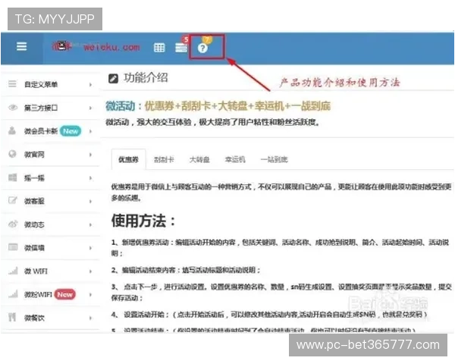Click the 微信墙 screen icon
The width and height of the screenshot is (455, 364).
(13, 247)
